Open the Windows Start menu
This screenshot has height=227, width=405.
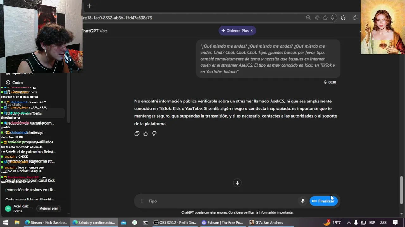click(5, 222)
